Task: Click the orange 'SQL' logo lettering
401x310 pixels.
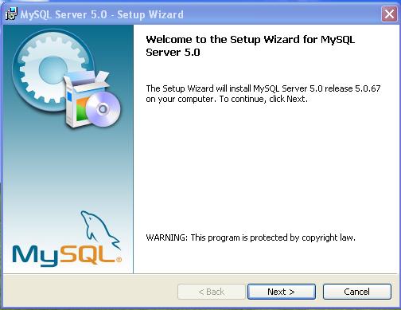Action: tap(88, 255)
